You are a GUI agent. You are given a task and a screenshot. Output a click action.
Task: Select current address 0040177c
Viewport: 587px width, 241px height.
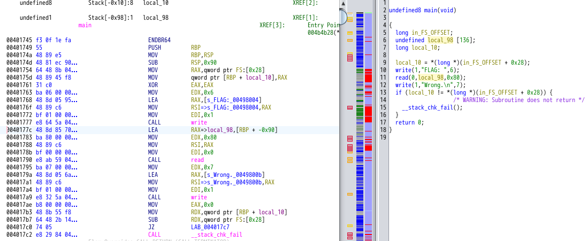point(18,130)
